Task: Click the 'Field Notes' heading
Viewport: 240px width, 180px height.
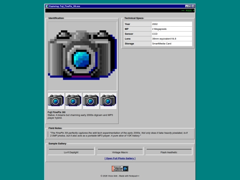Action: (x=55, y=128)
